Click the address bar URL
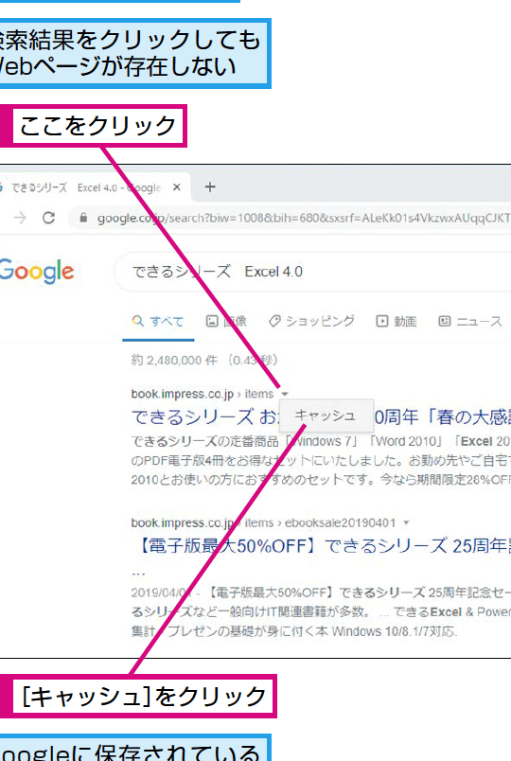 pyautogui.click(x=304, y=219)
